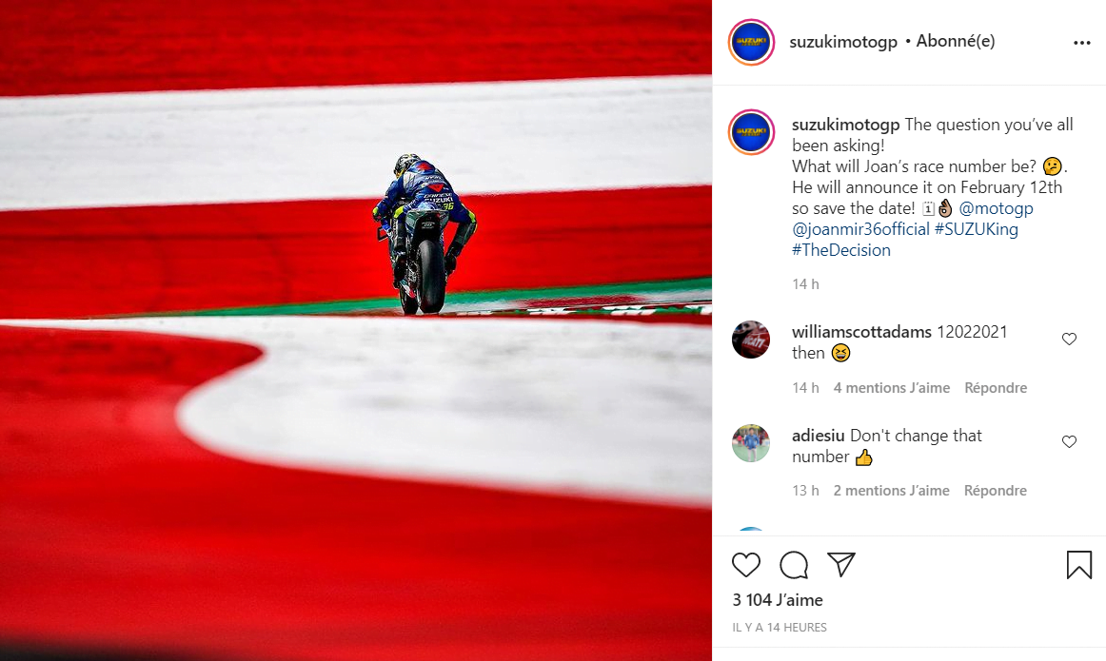Share the post using the paper plane icon
The height and width of the screenshot is (661, 1106).
pyautogui.click(x=841, y=564)
